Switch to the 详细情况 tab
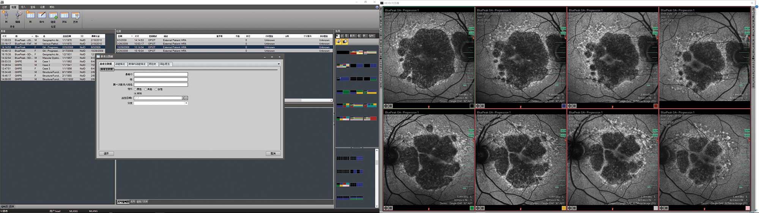This screenshot has width=759, height=213. [x=120, y=64]
